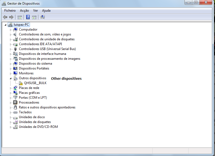Collapse the luispaz-PC root node
The image size is (215, 156).
click(6, 25)
